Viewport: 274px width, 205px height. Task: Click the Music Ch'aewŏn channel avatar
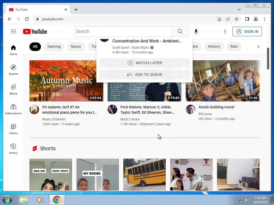coord(34,109)
